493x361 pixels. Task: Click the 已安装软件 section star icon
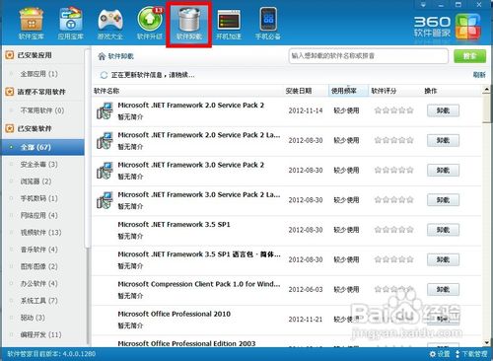[10, 128]
